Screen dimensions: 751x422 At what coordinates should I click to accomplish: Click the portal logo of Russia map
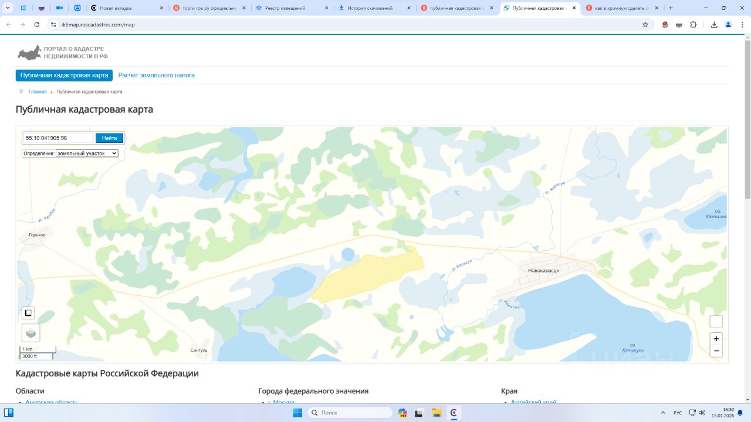[x=29, y=53]
